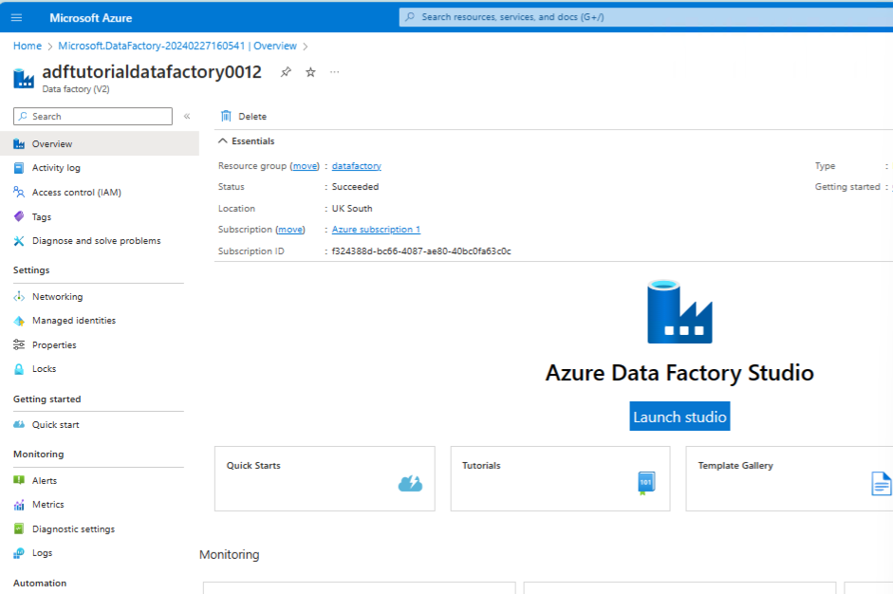Image resolution: width=893 pixels, height=594 pixels.
Task: Click the Metrics chart icon
Action: tap(19, 505)
